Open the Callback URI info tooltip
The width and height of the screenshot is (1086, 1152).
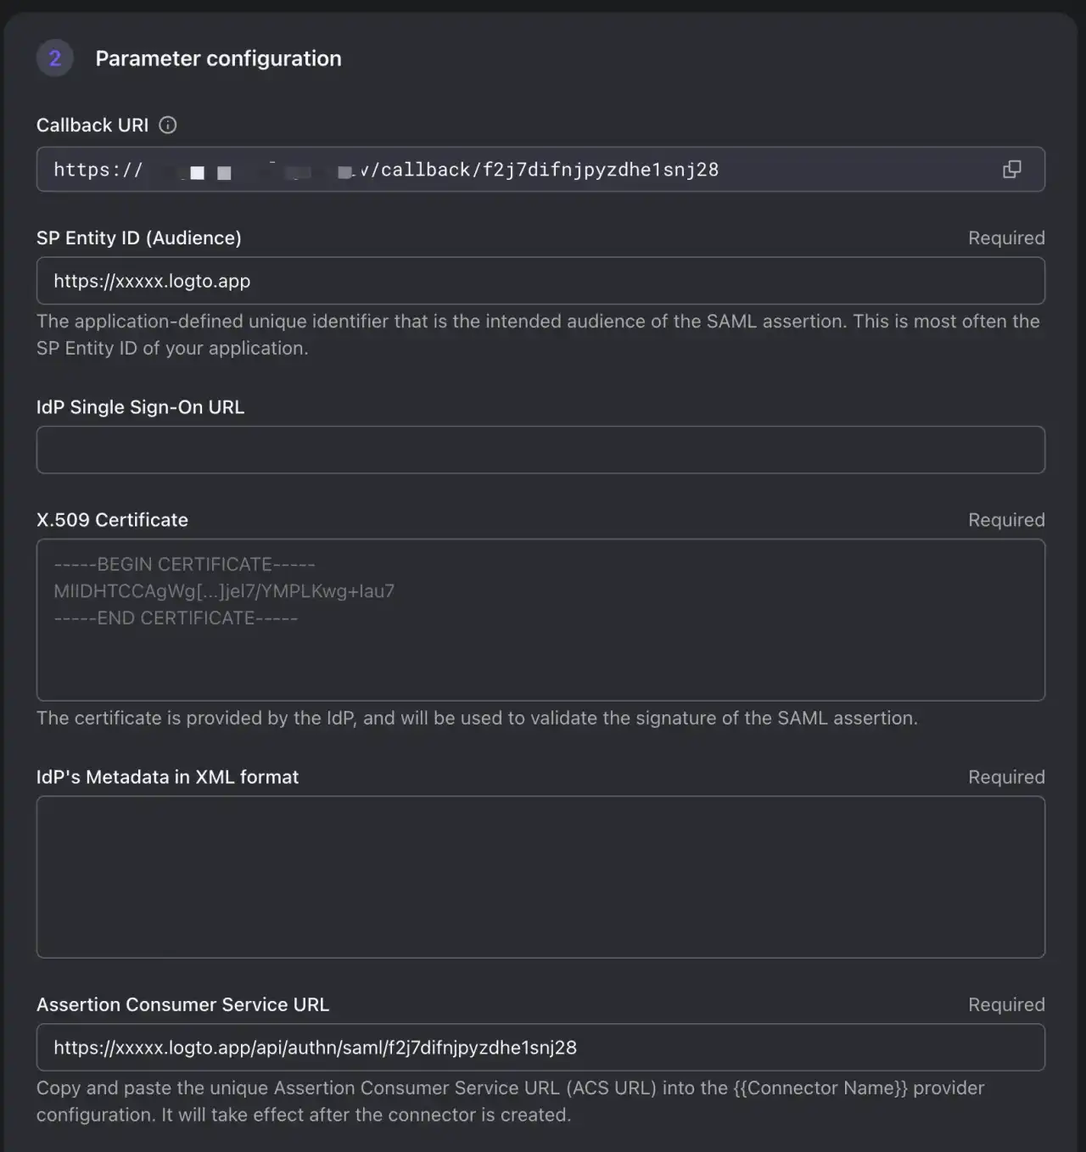(167, 125)
